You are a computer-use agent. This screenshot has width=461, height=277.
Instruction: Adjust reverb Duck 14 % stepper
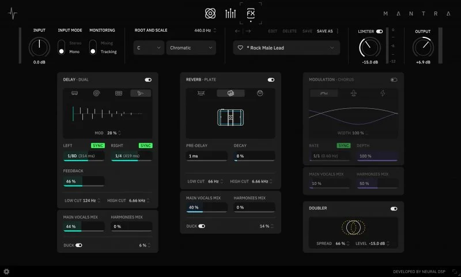(x=272, y=226)
